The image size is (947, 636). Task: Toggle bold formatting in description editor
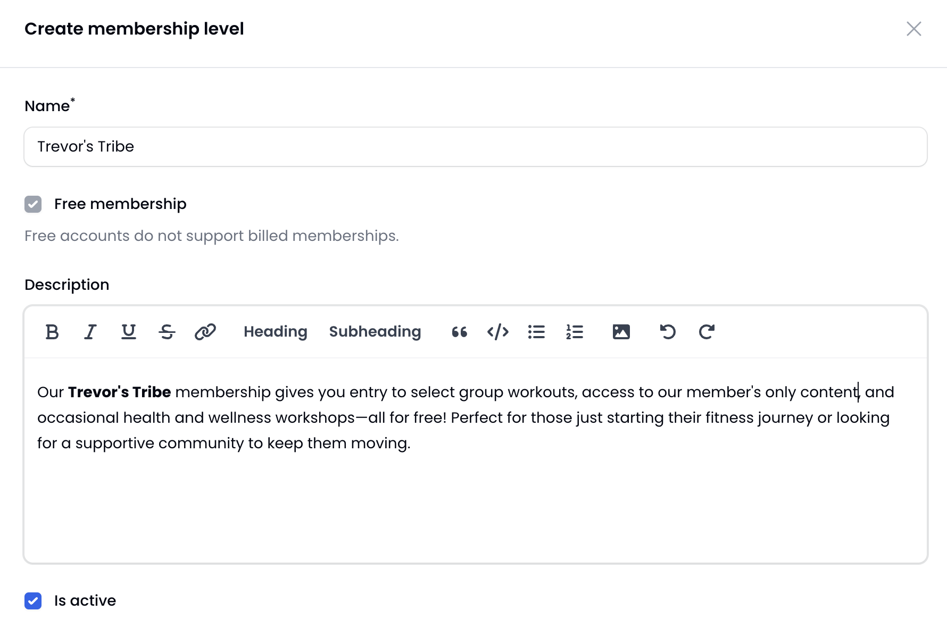pyautogui.click(x=52, y=332)
